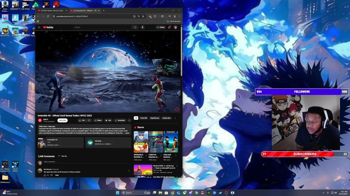Start voice search with the microphone icon
The width and height of the screenshot is (350, 196).
142,27
